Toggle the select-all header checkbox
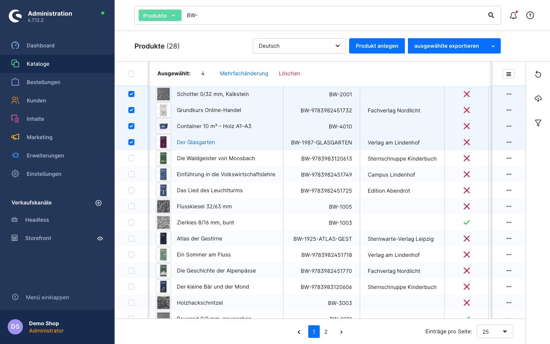Screen dimensions: 550x344 coord(131,74)
